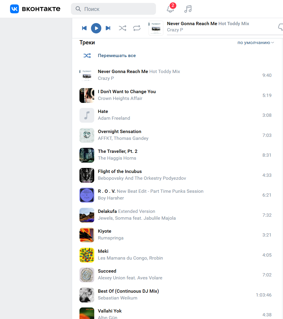The height and width of the screenshot is (319, 283).
Task: Skip to next track
Action: pos(108,28)
